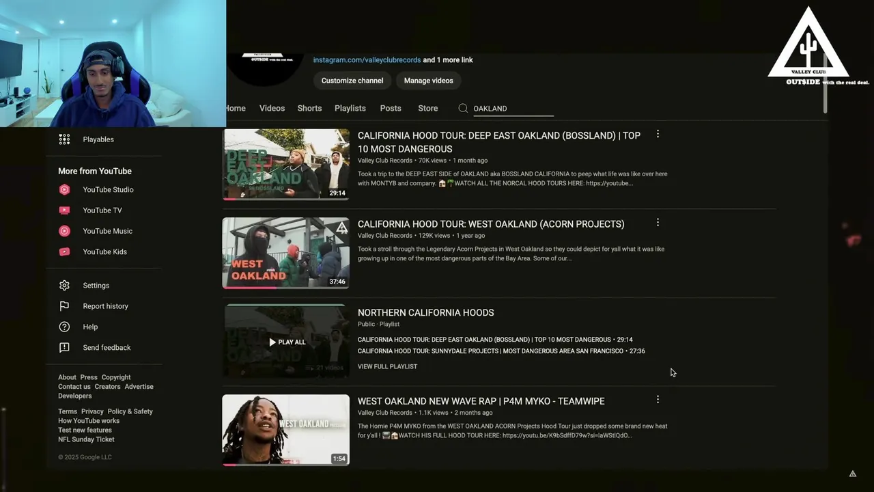Viewport: 874px width, 492px height.
Task: Switch to the Playlists tab
Action: click(350, 108)
